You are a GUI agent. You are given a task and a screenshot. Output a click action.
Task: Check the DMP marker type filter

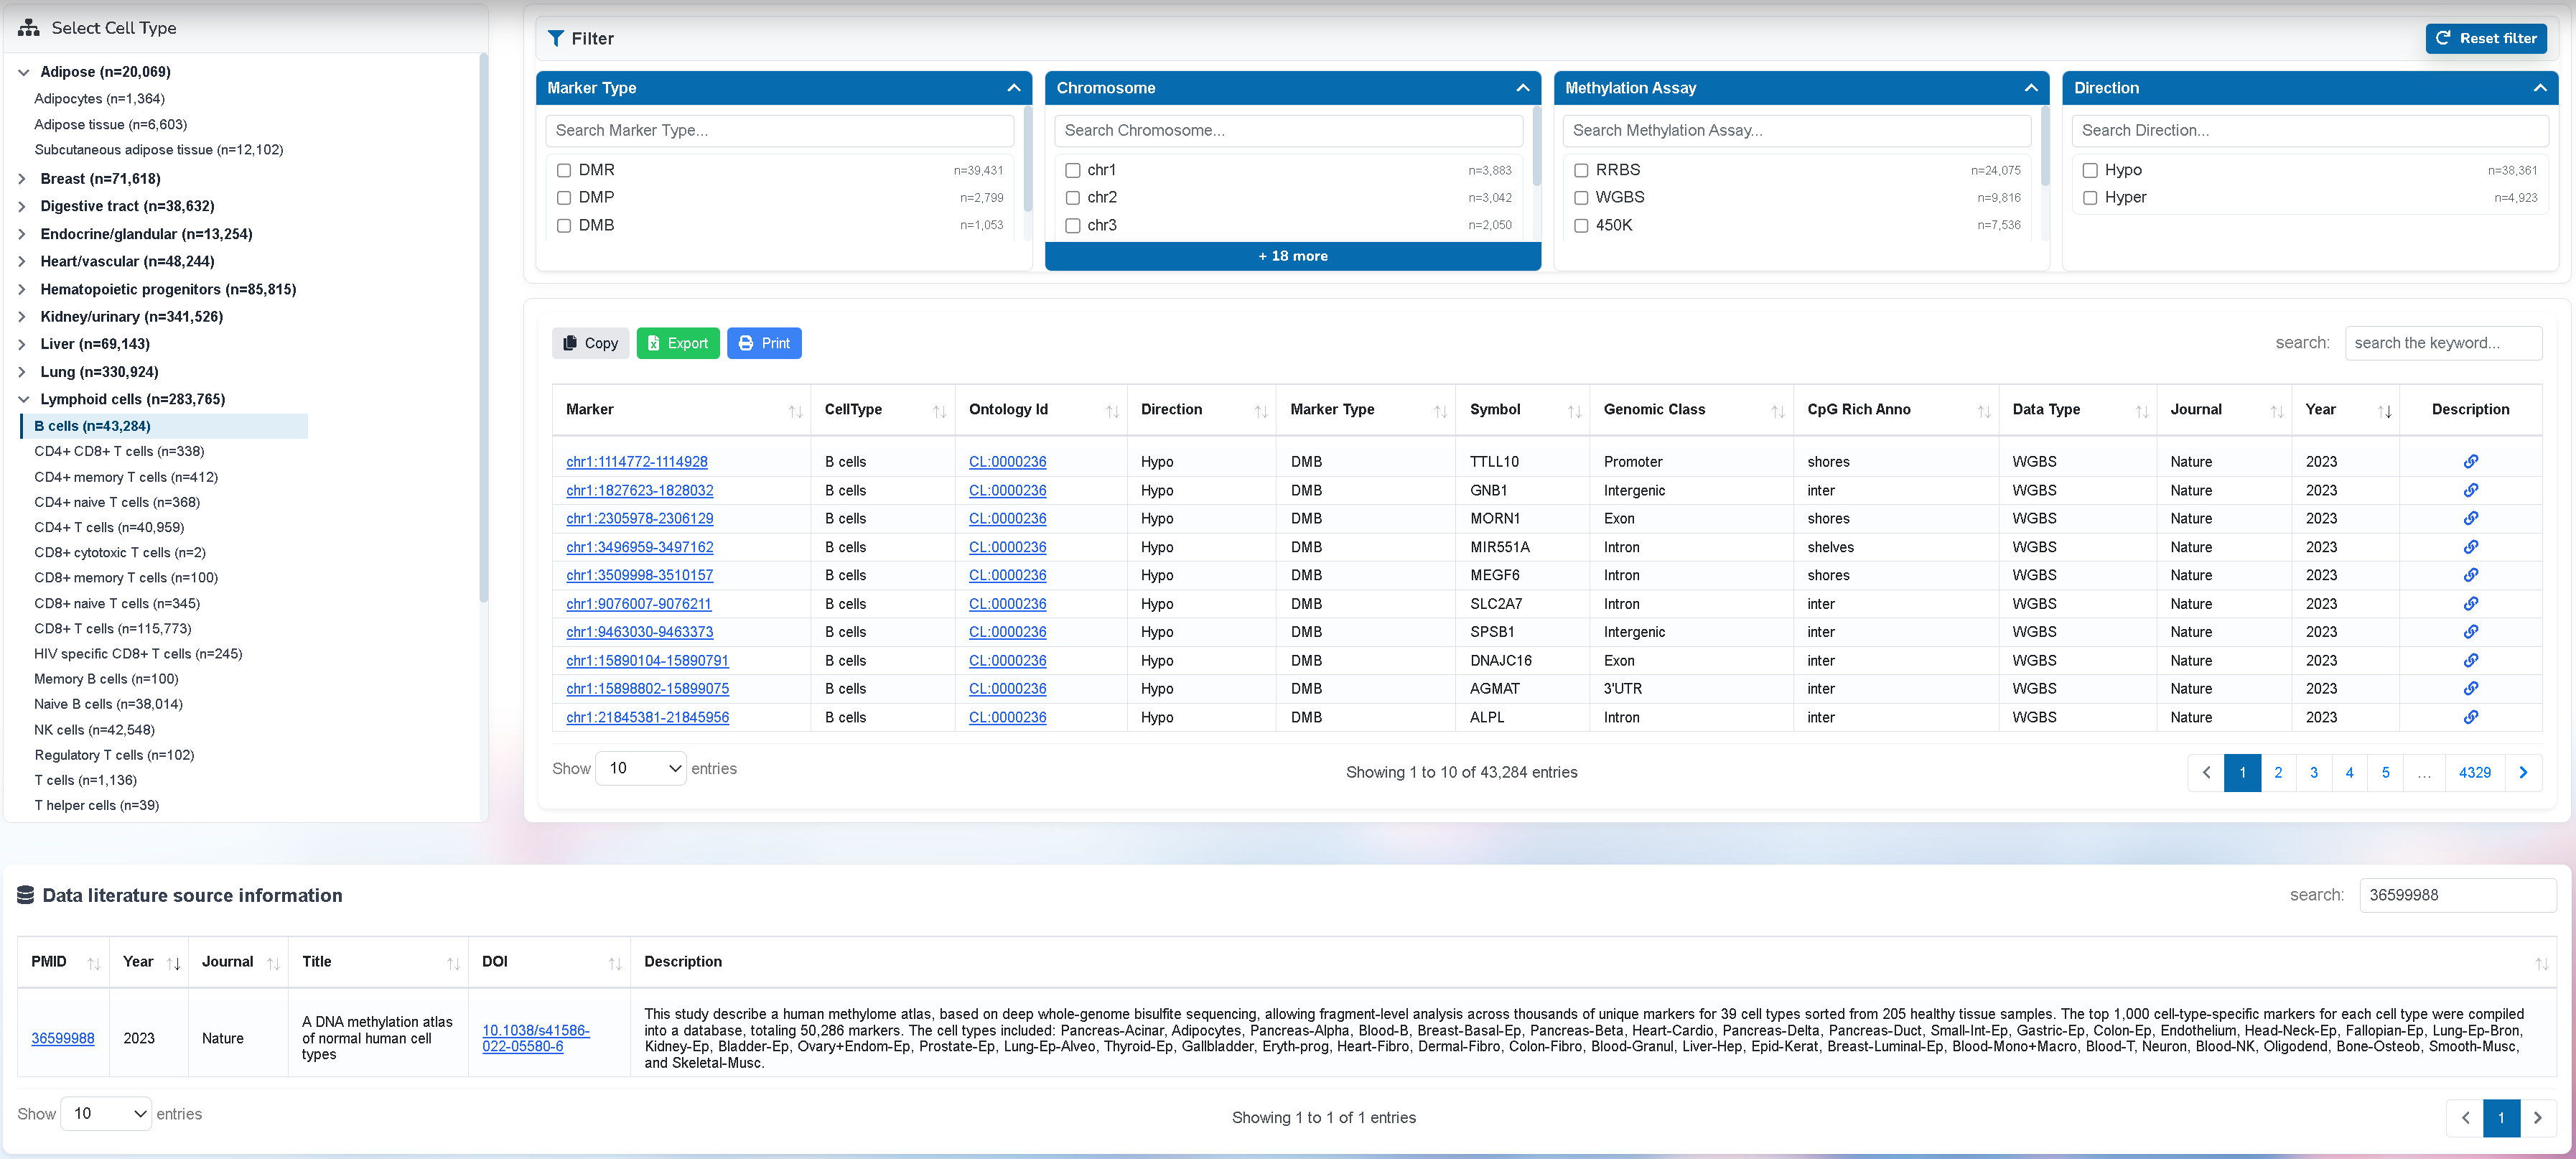point(564,198)
